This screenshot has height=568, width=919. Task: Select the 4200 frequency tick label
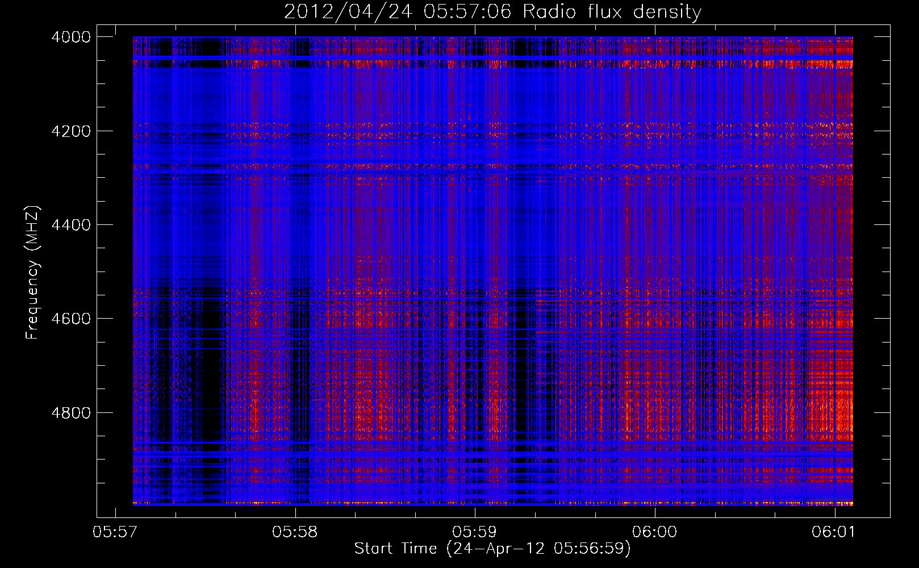point(71,131)
